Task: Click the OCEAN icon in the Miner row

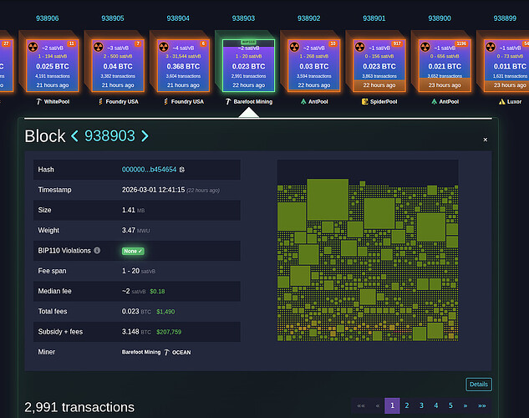Action: (x=168, y=352)
